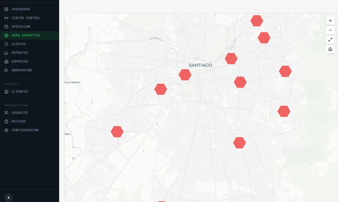This screenshot has width=338, height=202.
Task: Select the Empresas building icon
Action: click(x=6, y=62)
